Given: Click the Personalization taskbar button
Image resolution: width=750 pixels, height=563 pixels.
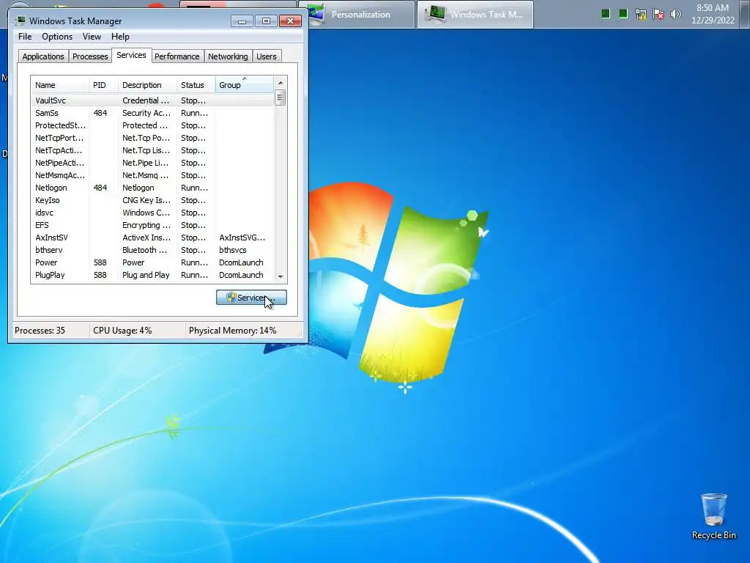Looking at the screenshot, I should 357,15.
